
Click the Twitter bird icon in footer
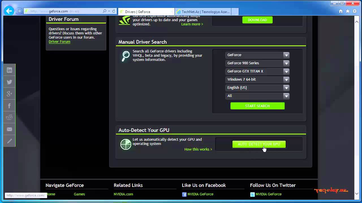click(x=253, y=194)
